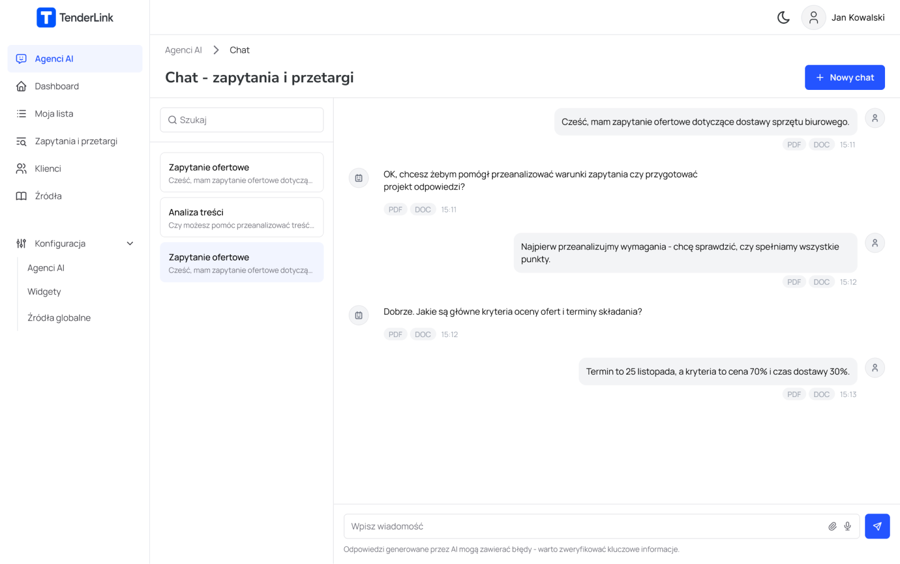
Task: Click the AI bot avatar beside the Dobrze reply
Action: (358, 316)
